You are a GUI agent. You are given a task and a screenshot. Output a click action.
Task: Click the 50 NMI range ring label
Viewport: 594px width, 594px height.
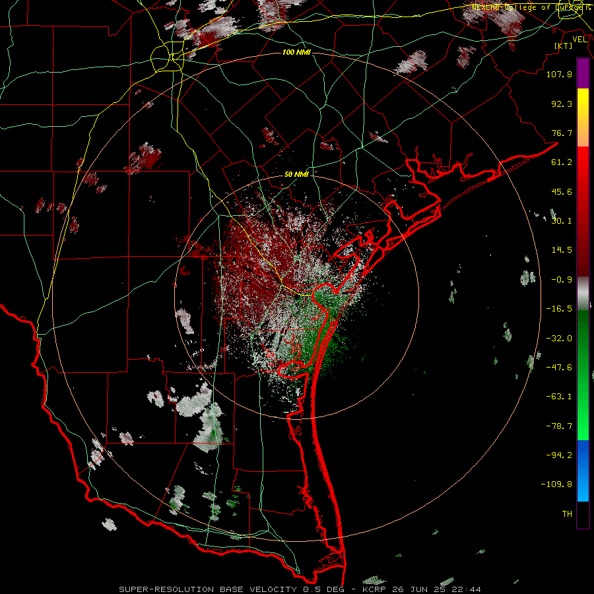[296, 174]
